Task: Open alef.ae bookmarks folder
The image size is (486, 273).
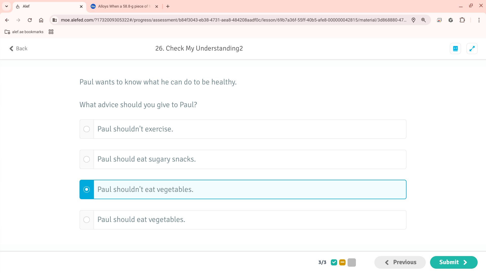Action: [x=24, y=32]
